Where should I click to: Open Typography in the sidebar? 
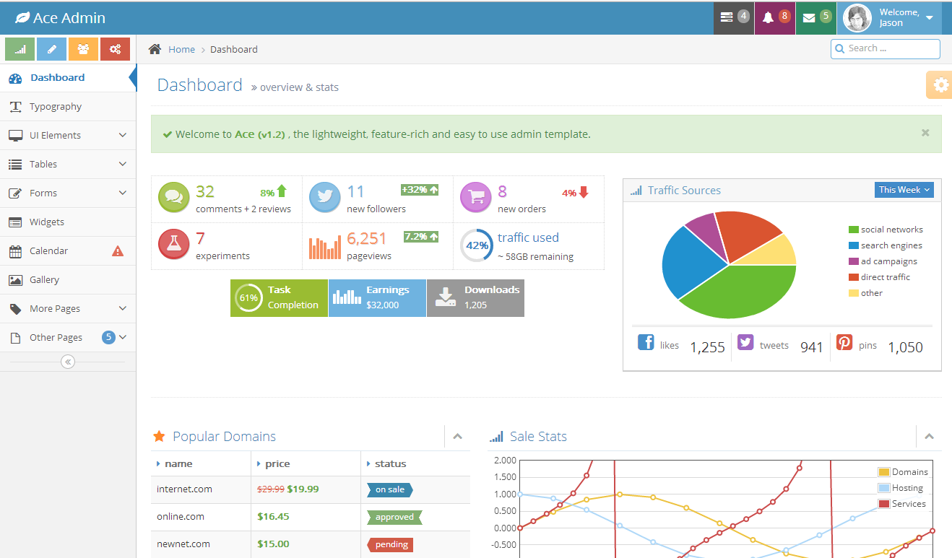[68, 106]
